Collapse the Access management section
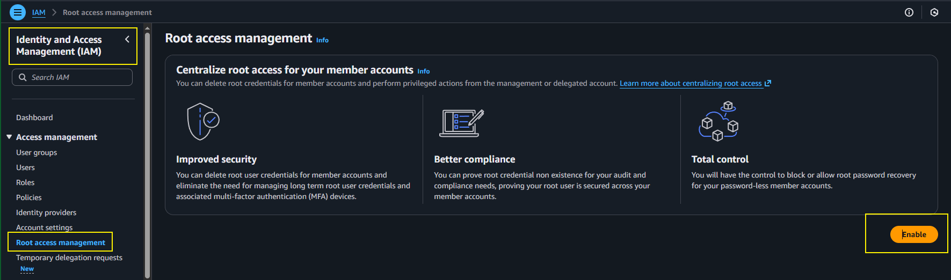Screen dimensions: 951x280 click(x=9, y=137)
